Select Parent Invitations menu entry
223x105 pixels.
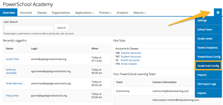coord(208,48)
